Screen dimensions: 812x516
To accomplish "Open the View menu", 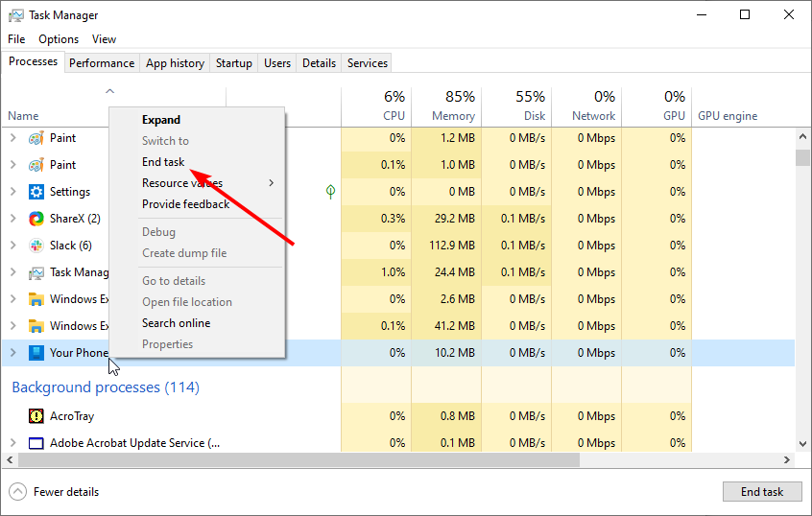I will [x=104, y=39].
